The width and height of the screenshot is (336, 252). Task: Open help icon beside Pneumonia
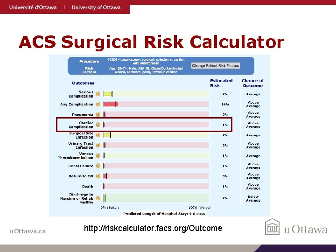pyautogui.click(x=98, y=114)
